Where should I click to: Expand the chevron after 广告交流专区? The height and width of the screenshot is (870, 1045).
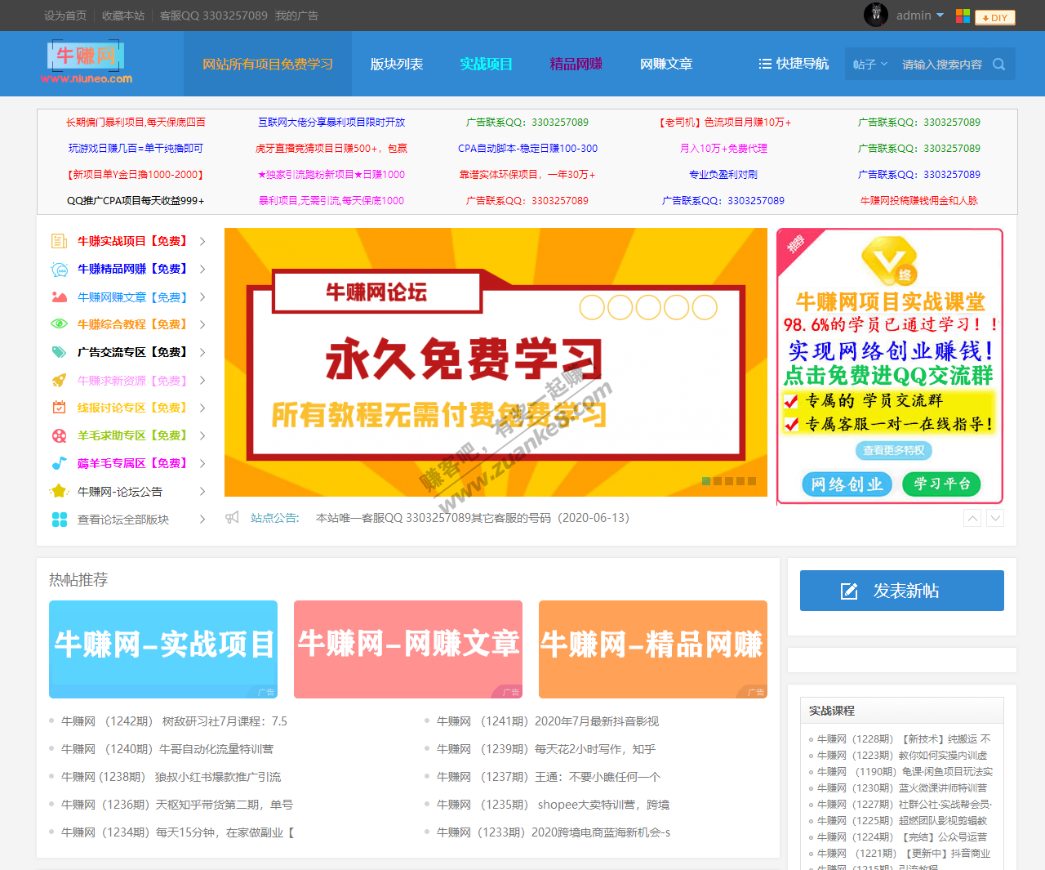tap(202, 352)
